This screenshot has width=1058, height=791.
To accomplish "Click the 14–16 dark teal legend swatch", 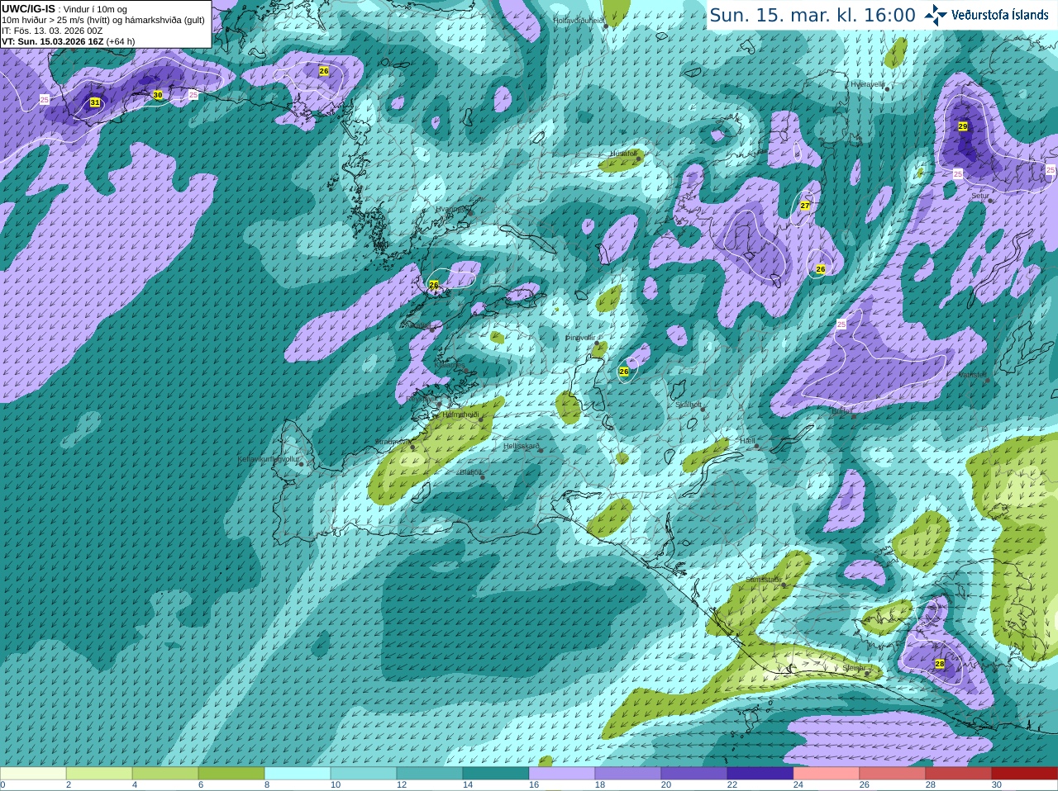I will [496, 774].
